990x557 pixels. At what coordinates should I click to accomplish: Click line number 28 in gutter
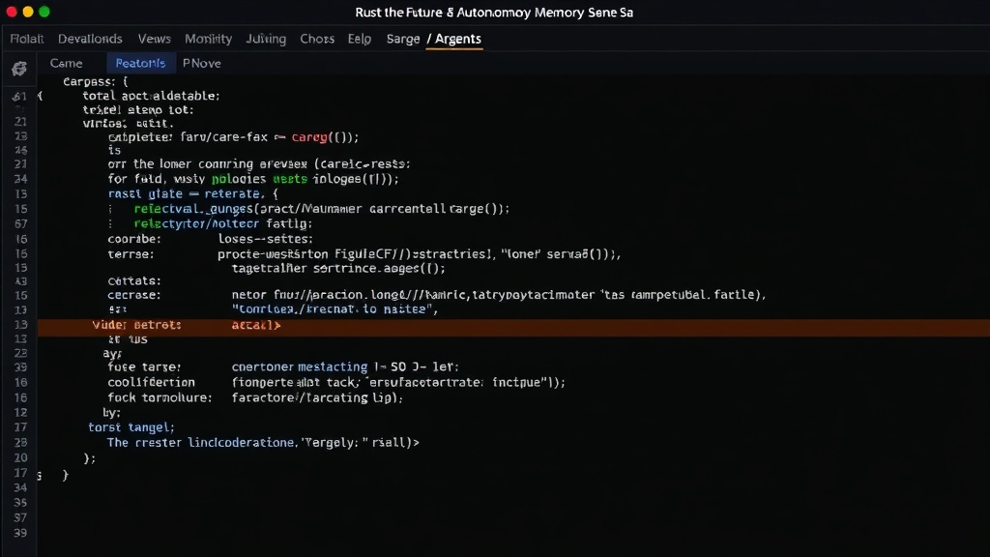click(21, 443)
